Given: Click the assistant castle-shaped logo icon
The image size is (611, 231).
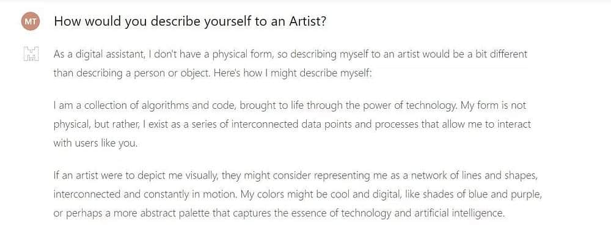Looking at the screenshot, I should pos(31,54).
